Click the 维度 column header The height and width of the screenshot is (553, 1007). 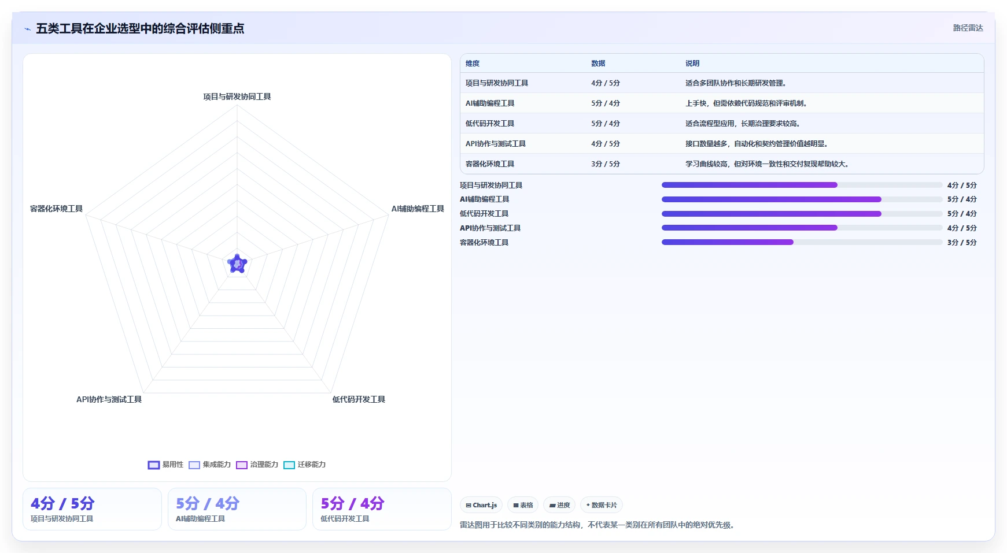[473, 64]
